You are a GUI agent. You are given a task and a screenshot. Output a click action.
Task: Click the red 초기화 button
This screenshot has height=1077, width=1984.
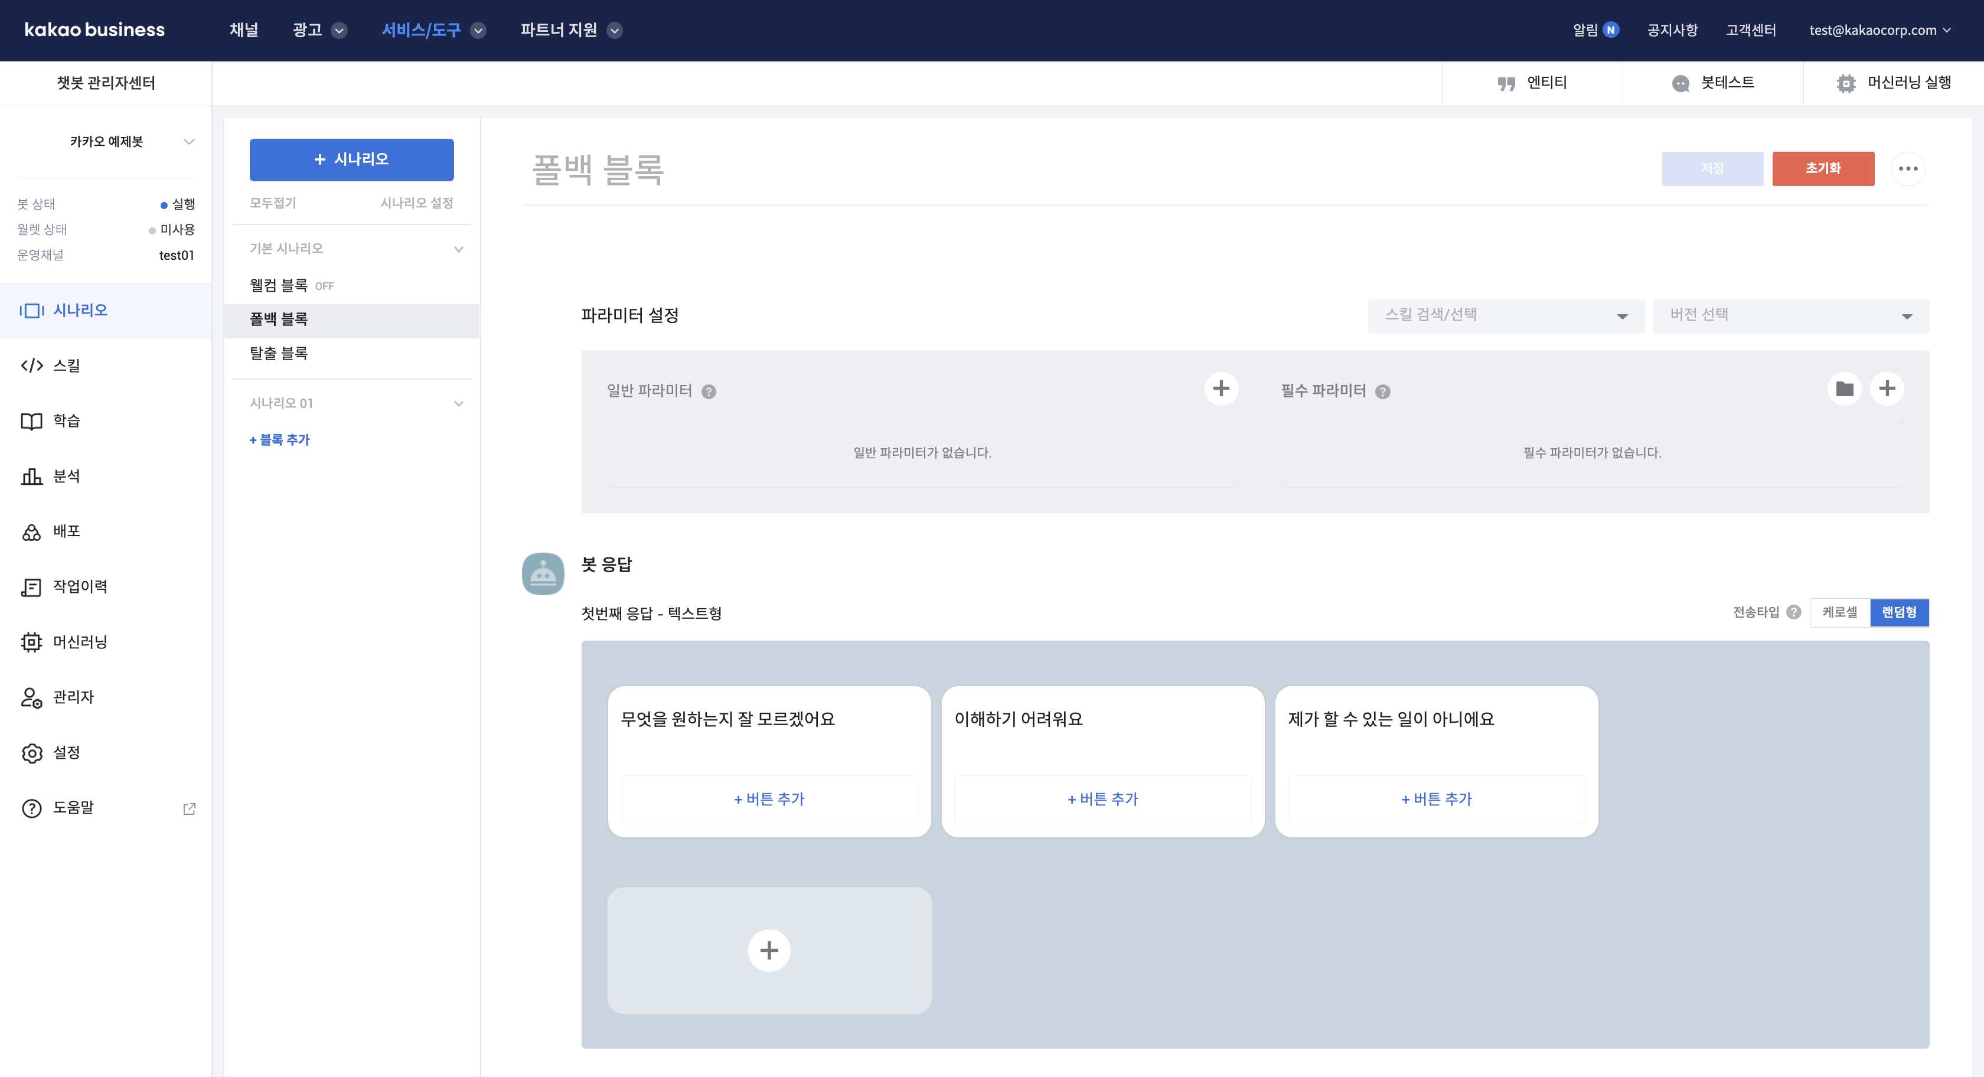1822,169
